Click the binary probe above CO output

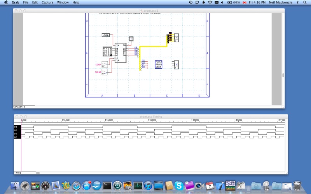tap(131, 39)
